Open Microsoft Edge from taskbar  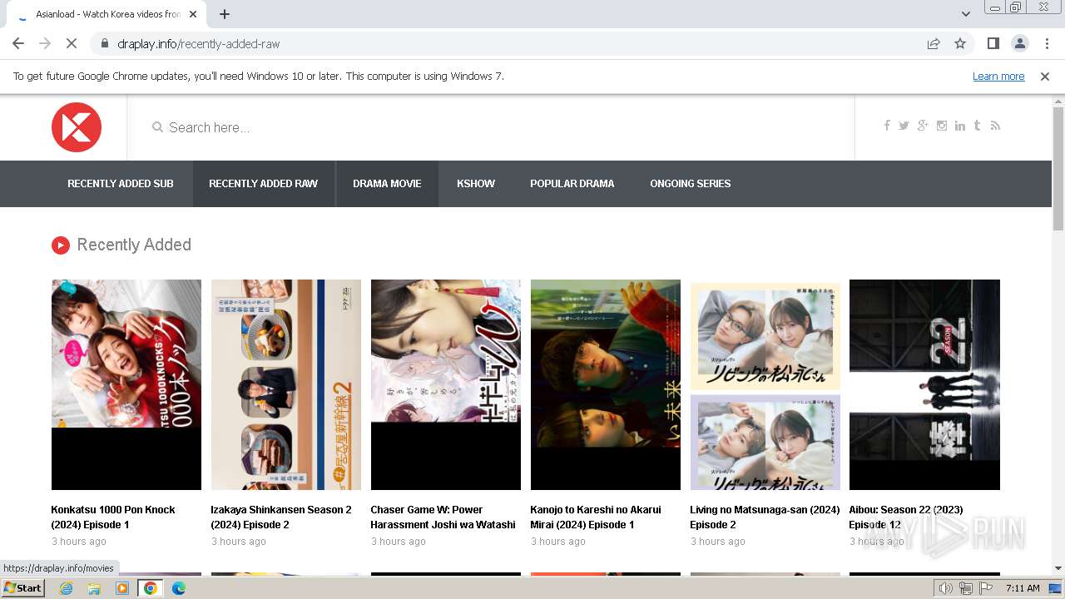(178, 588)
